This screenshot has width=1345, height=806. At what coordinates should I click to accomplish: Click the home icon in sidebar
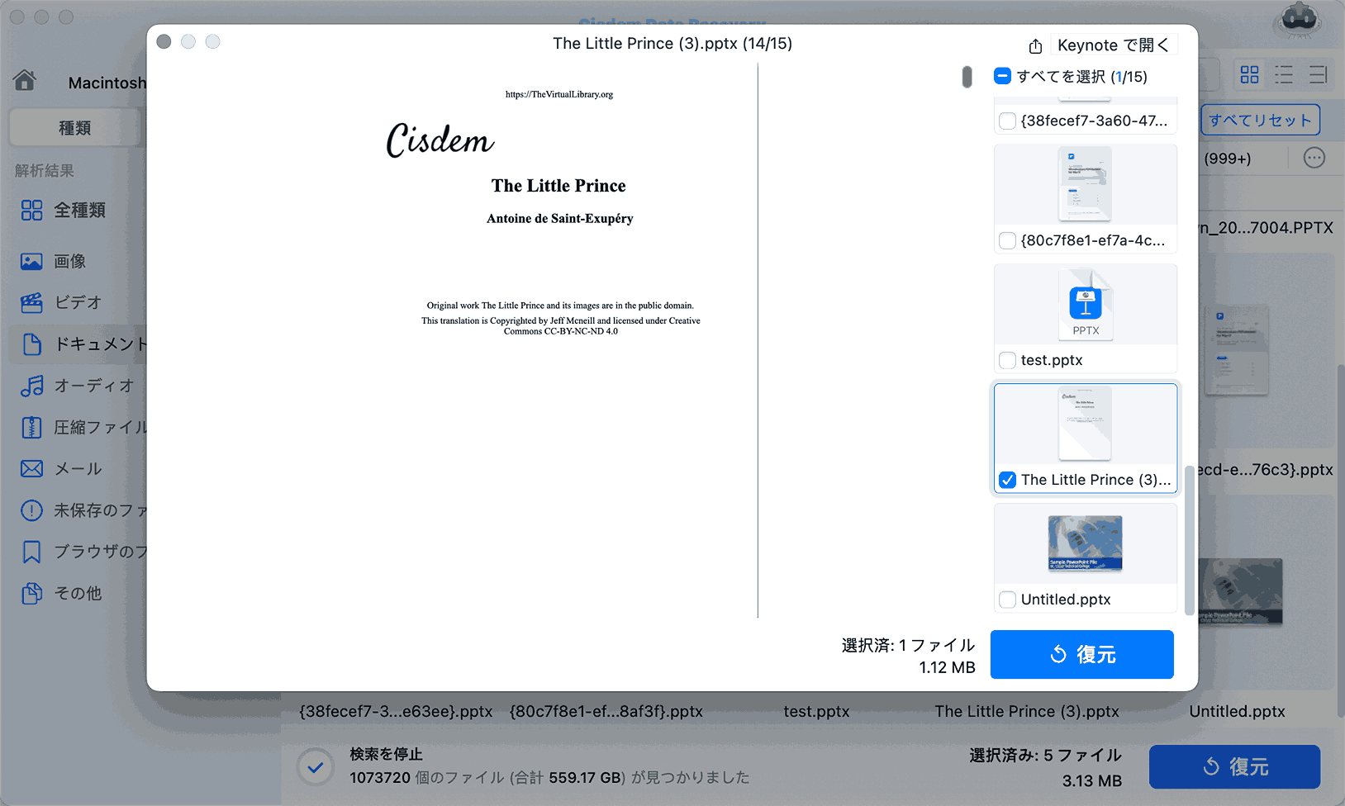[x=25, y=80]
